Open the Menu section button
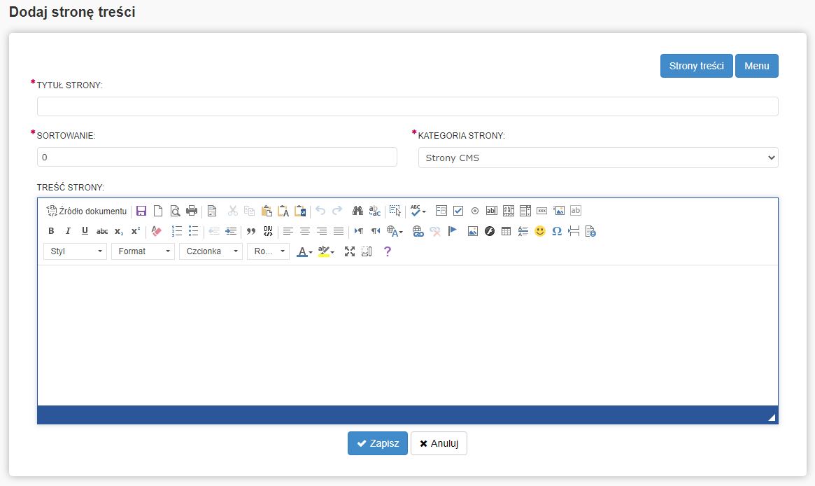 (x=756, y=66)
